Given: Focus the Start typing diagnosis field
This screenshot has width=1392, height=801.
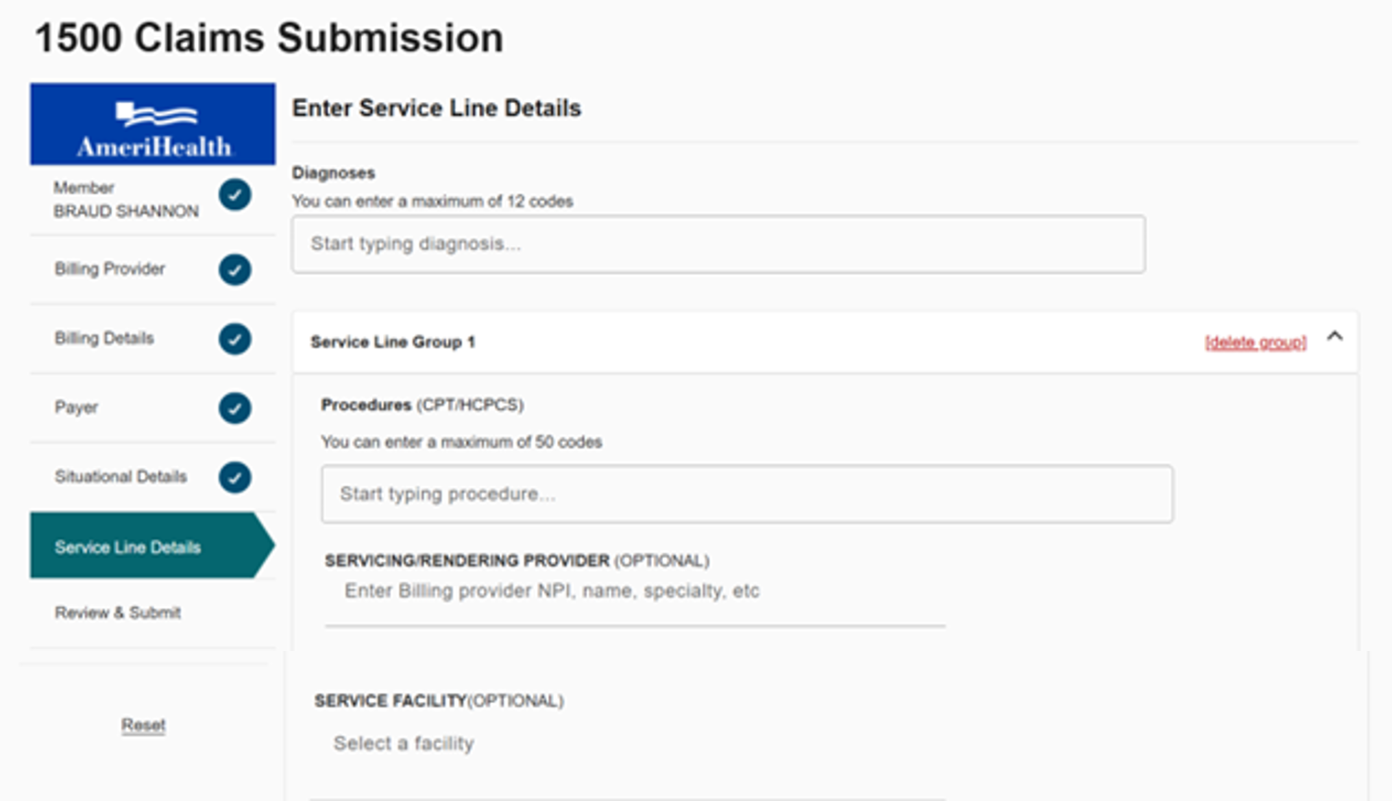Looking at the screenshot, I should point(718,245).
